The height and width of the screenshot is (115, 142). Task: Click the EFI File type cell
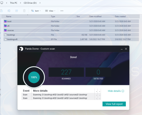[54, 39]
